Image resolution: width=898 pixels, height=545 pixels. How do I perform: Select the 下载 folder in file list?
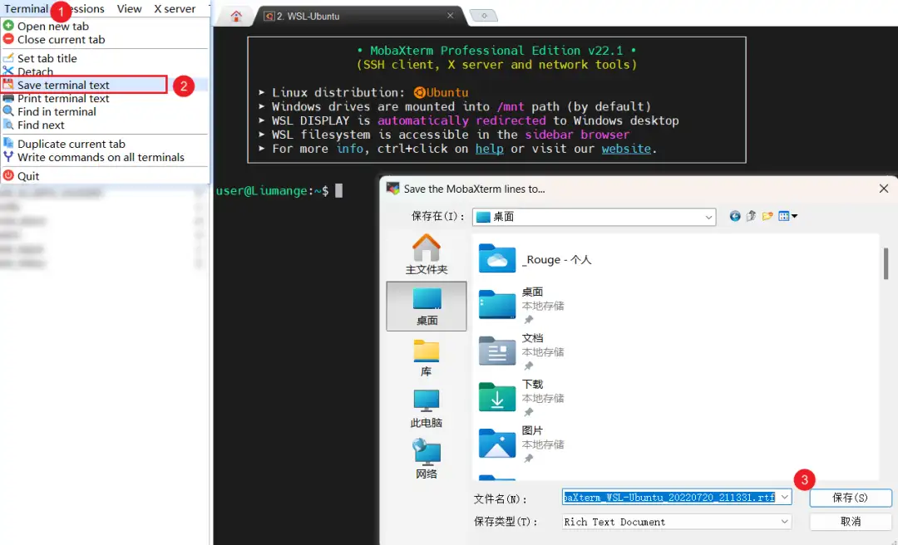point(521,398)
